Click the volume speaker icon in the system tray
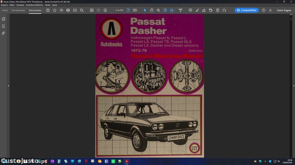295x165 pixels. click(x=278, y=161)
